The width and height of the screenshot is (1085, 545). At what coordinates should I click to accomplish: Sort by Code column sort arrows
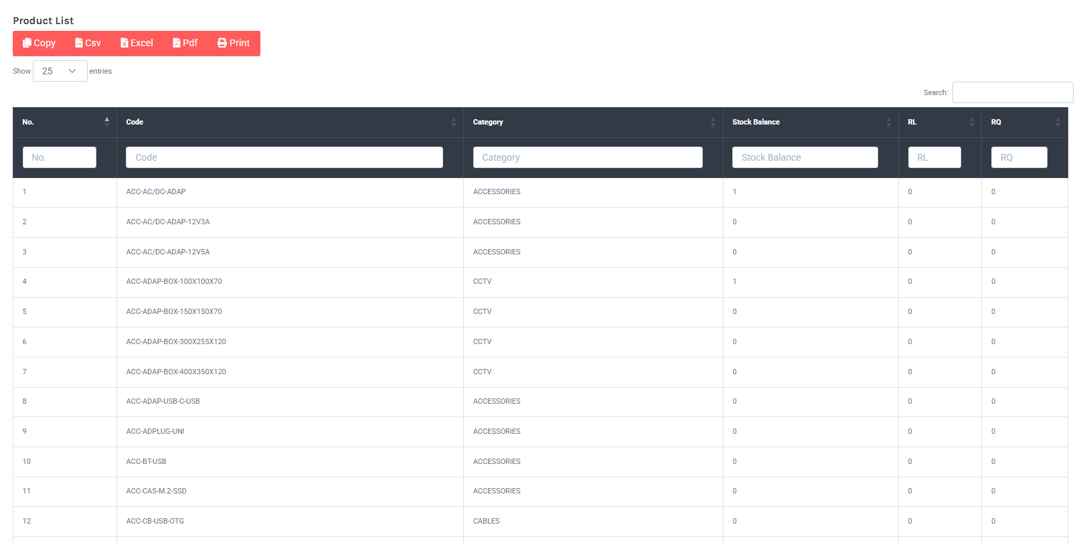tap(453, 122)
